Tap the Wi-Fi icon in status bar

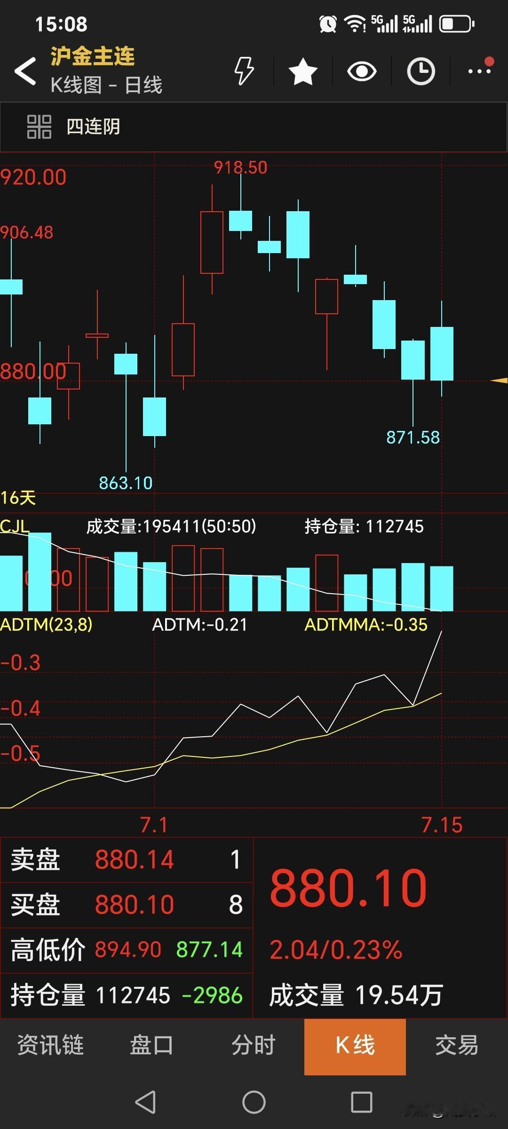point(355,24)
